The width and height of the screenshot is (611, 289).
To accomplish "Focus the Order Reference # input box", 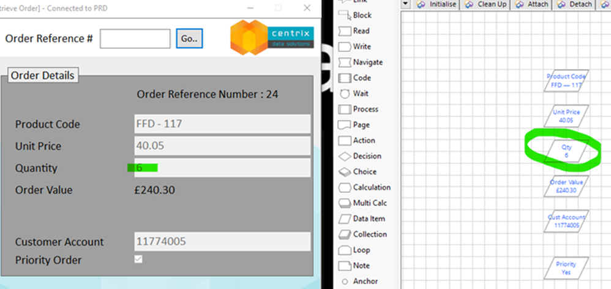I will click(x=135, y=39).
